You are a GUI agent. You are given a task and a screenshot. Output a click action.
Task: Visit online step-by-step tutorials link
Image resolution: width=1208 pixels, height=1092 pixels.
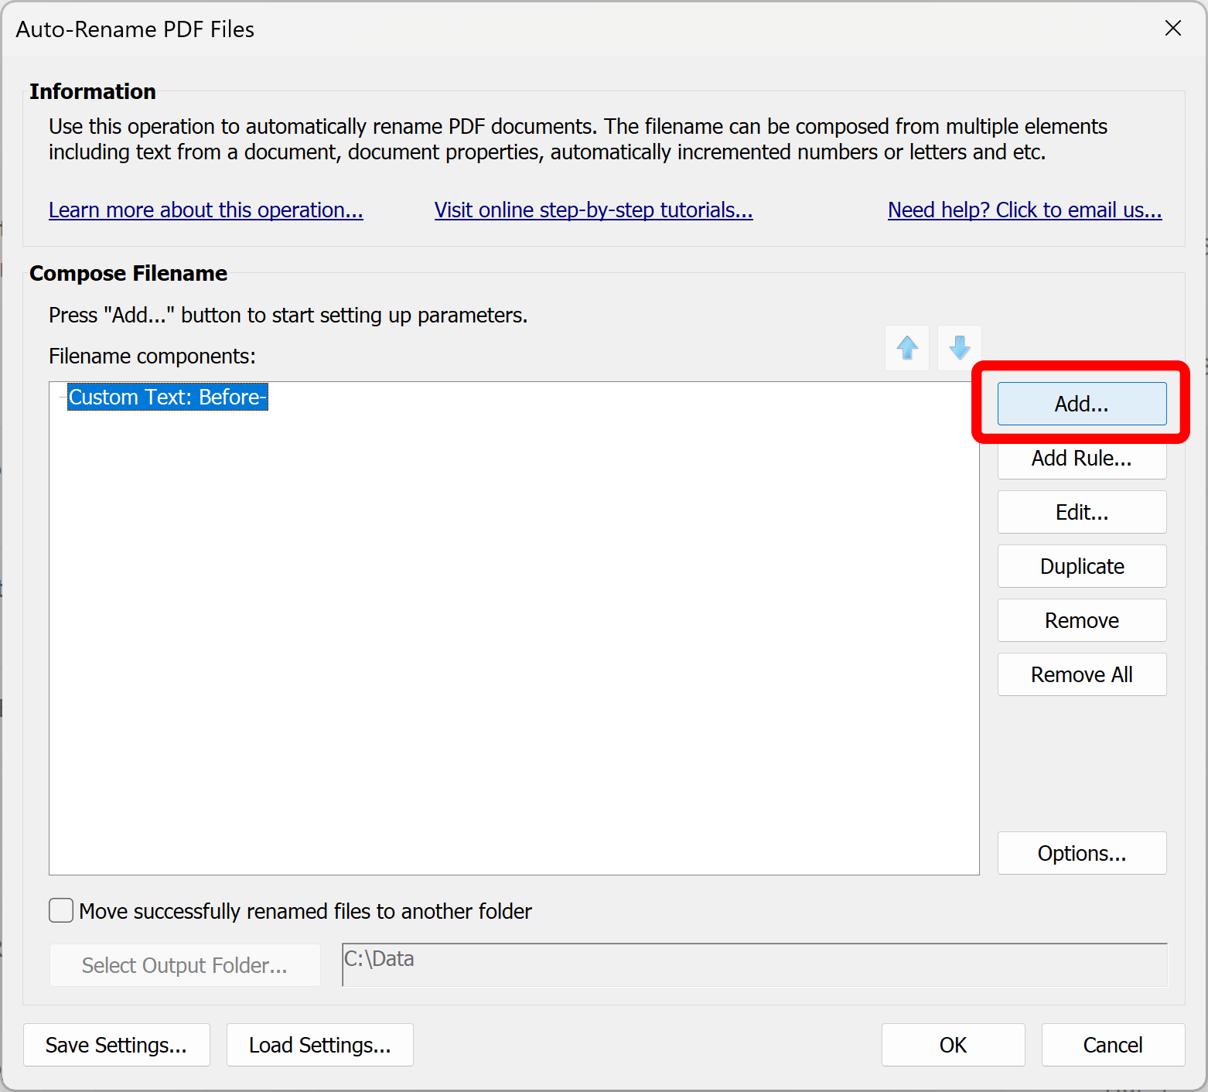click(594, 210)
